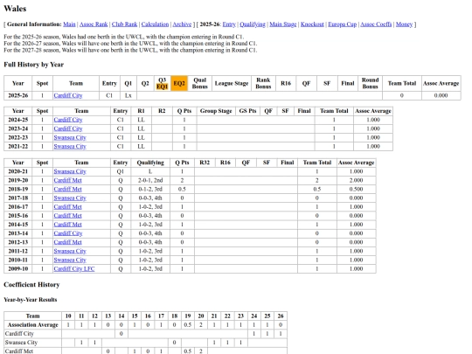The height and width of the screenshot is (354, 472).
Task: Open Cardiff Met link in 2018-19 row
Action: (x=67, y=190)
